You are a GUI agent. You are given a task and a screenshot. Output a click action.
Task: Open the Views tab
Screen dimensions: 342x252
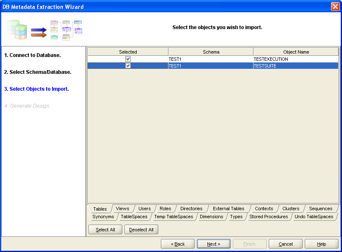(123, 209)
